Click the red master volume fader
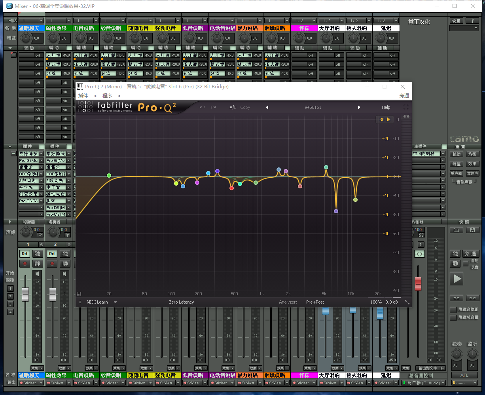Image resolution: width=485 pixels, height=395 pixels. (x=418, y=283)
